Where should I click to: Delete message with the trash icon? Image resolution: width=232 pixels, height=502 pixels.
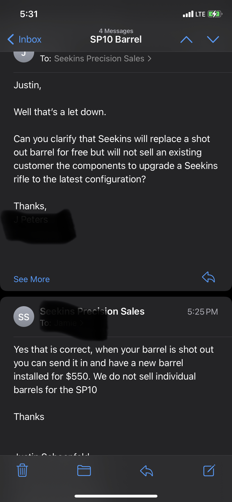pyautogui.click(x=22, y=470)
